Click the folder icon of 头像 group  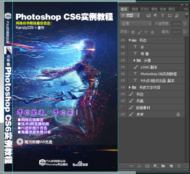coord(139,60)
